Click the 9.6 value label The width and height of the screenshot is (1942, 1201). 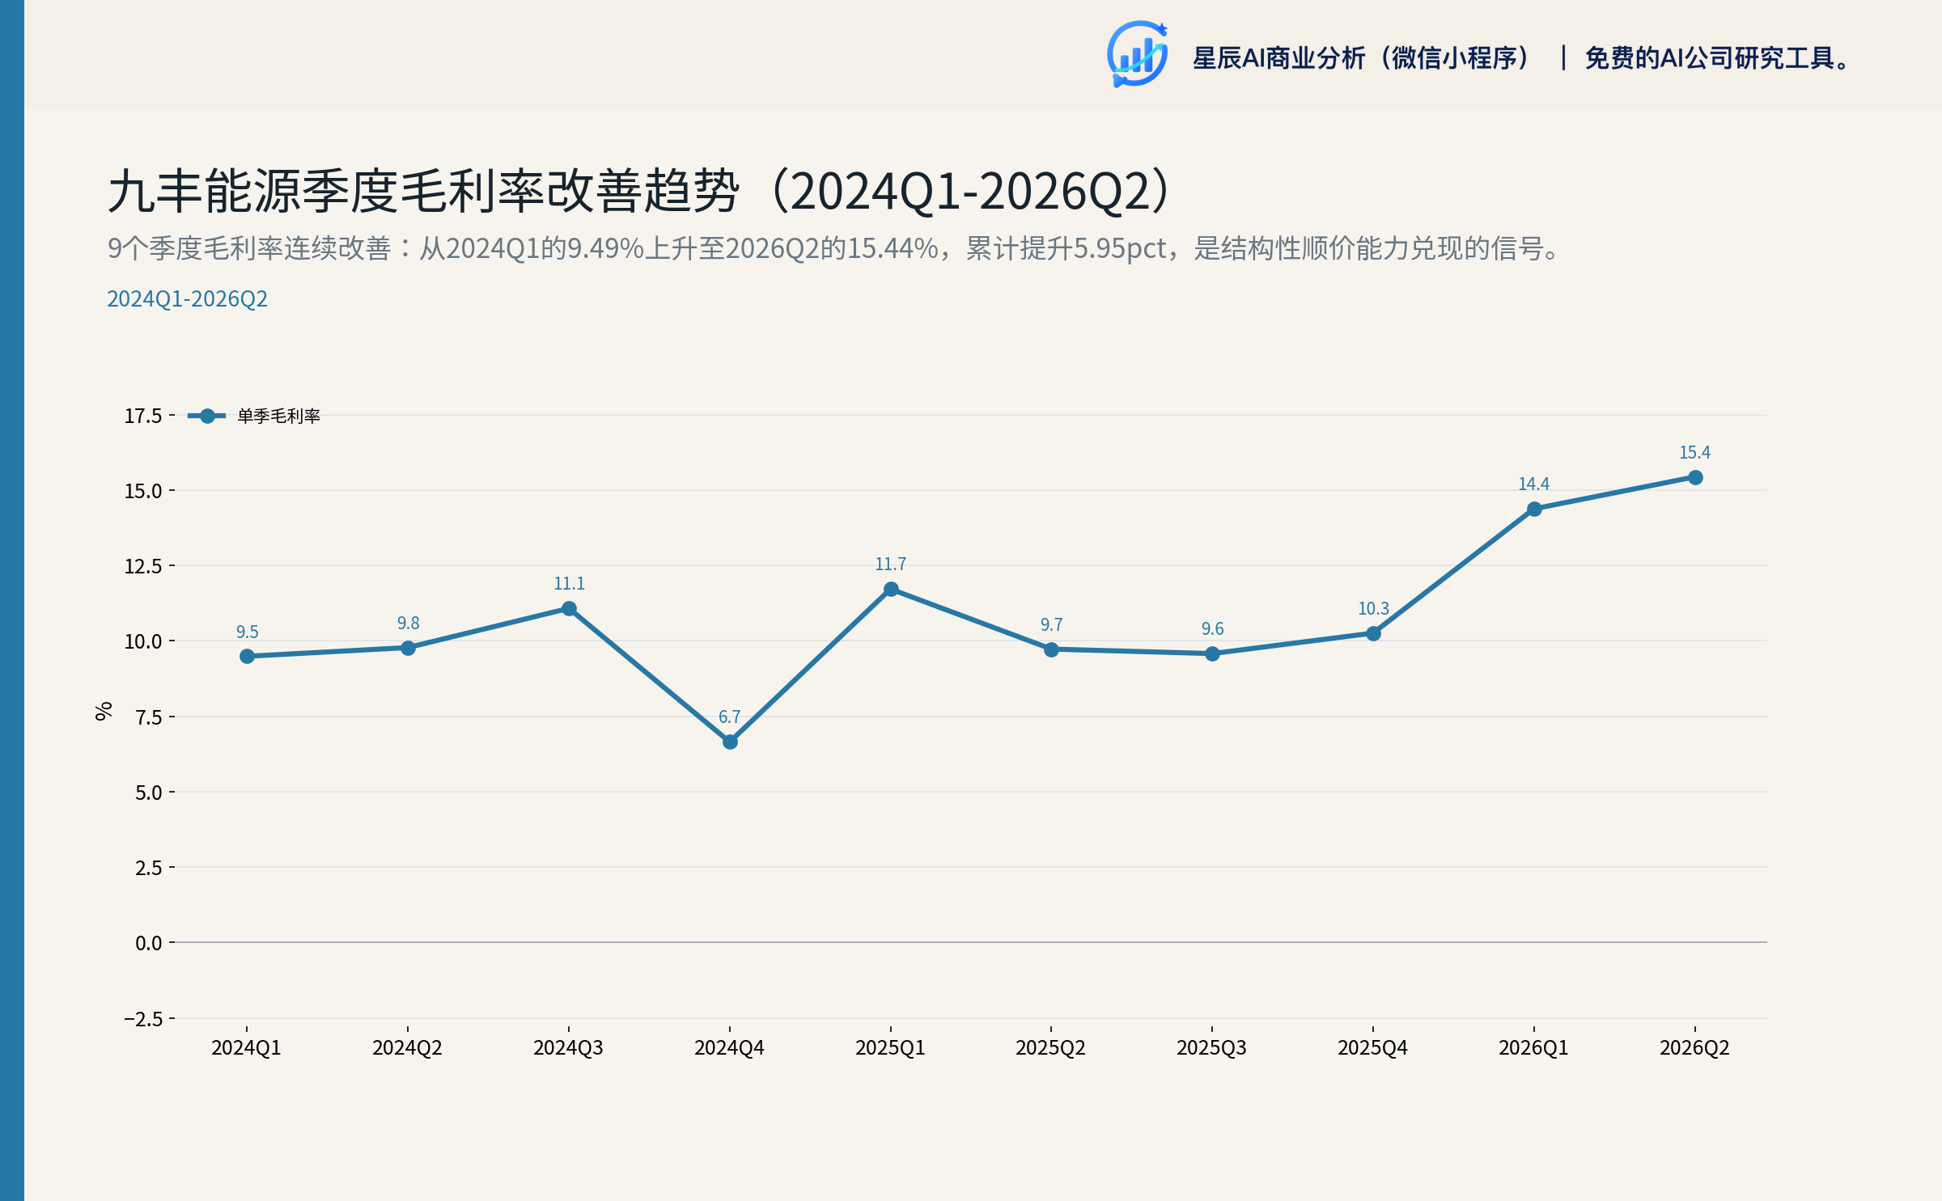(x=1212, y=628)
